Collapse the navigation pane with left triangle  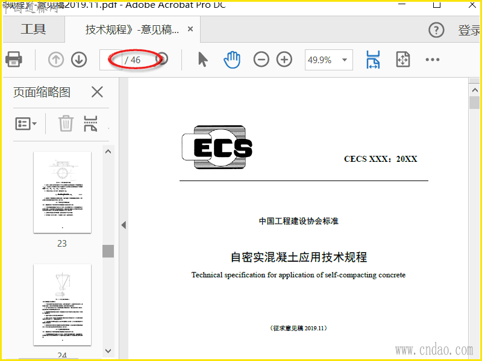click(124, 225)
